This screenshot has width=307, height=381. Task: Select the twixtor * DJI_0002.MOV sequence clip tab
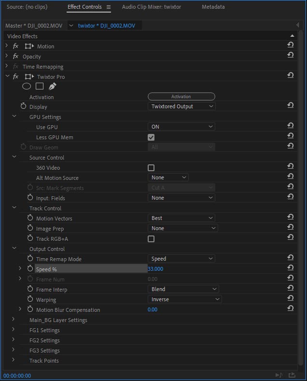(107, 26)
